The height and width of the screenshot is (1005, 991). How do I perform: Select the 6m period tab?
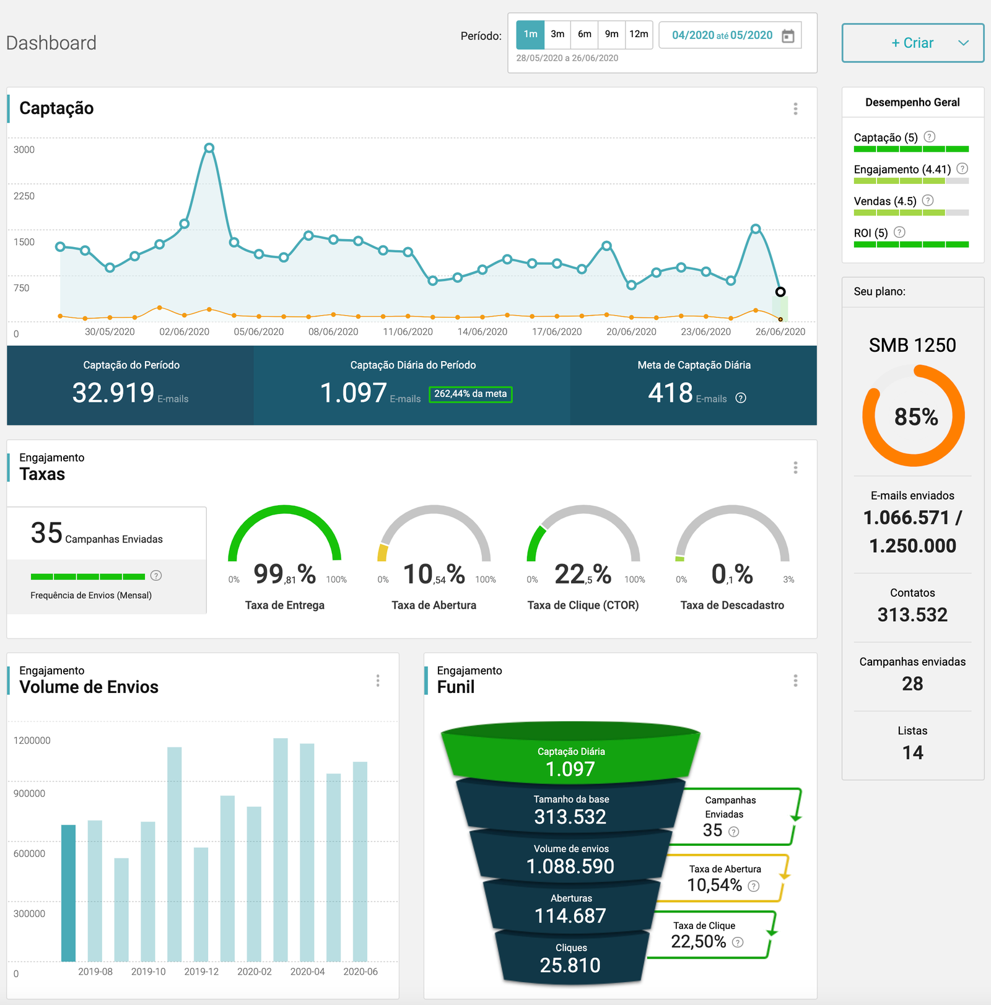[x=585, y=35]
